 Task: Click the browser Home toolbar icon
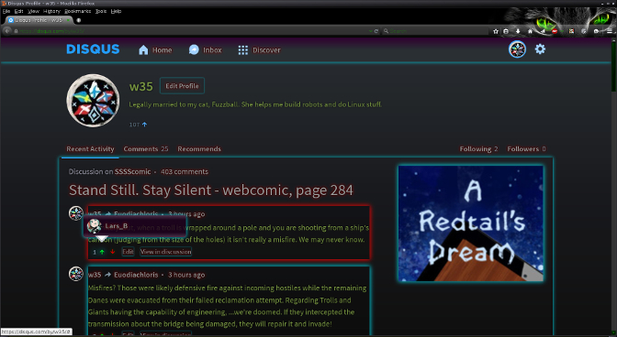(x=530, y=31)
